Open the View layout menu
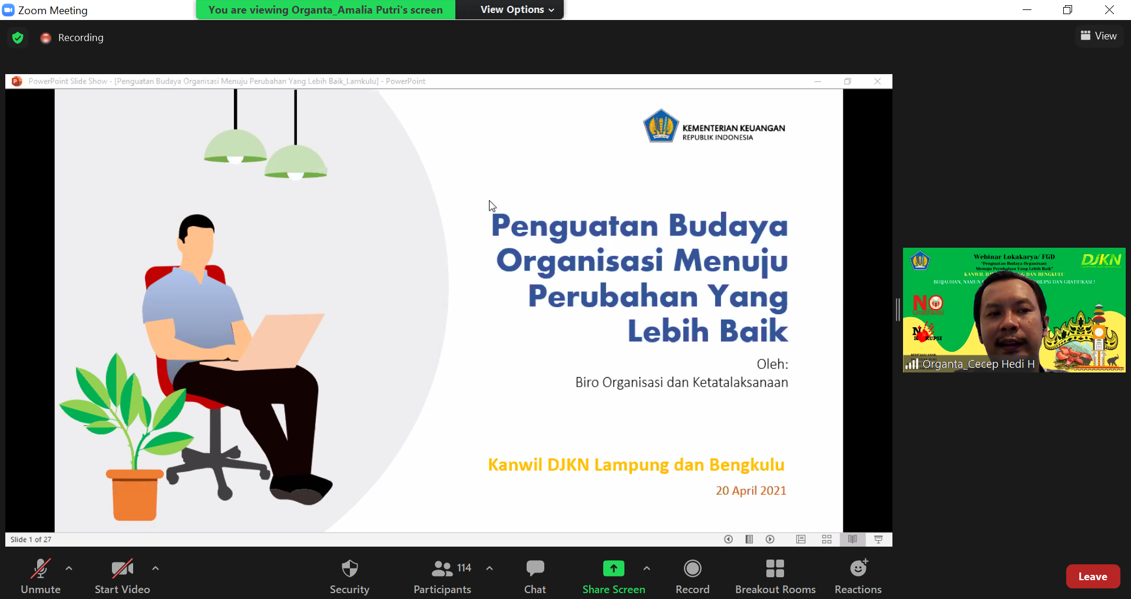 pyautogui.click(x=1099, y=36)
